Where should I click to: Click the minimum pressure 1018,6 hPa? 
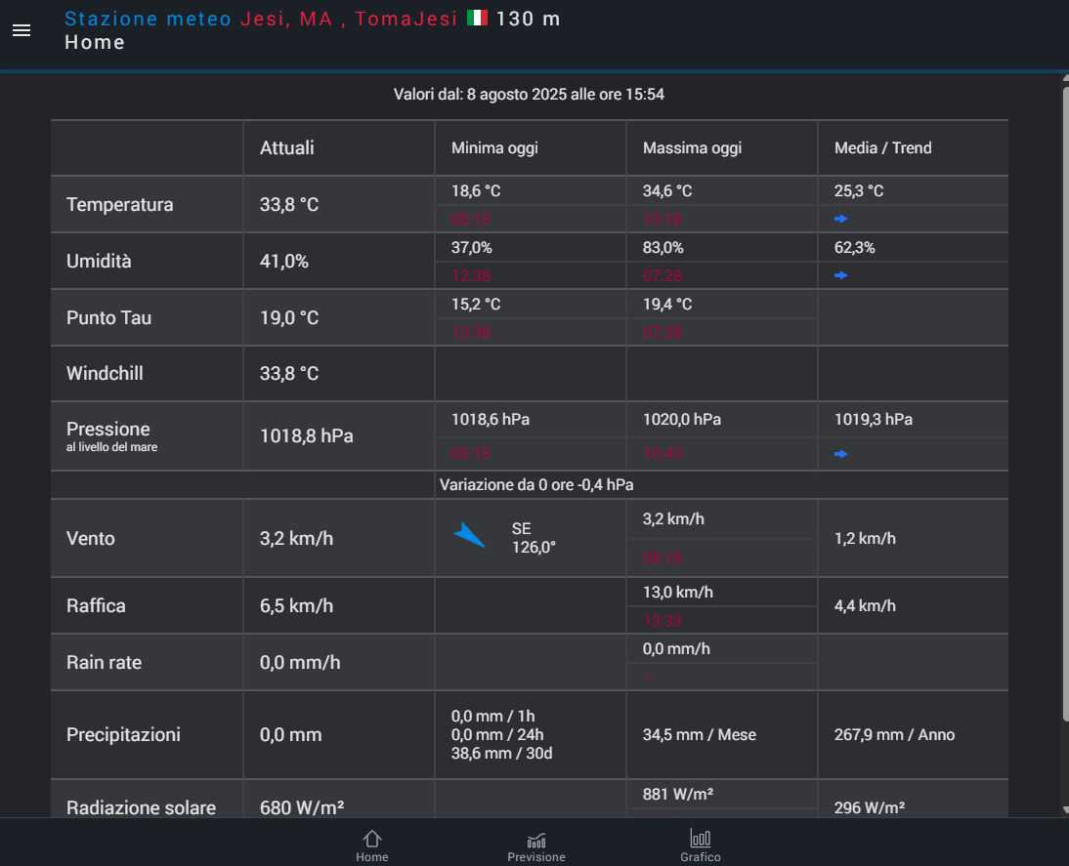click(491, 419)
